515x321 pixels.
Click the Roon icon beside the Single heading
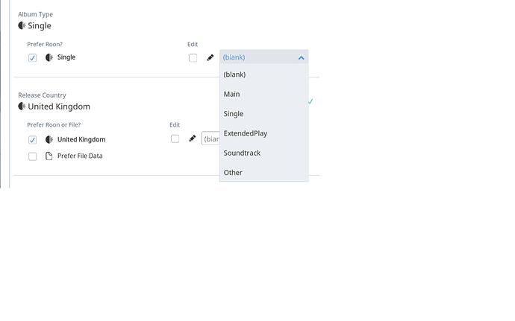coord(22,25)
